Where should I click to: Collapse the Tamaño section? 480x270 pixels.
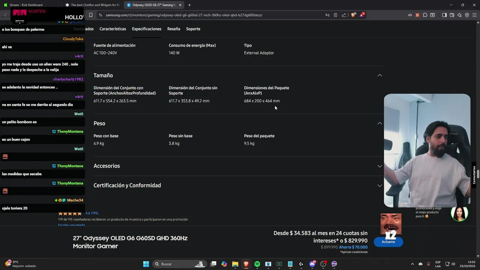pyautogui.click(x=379, y=75)
